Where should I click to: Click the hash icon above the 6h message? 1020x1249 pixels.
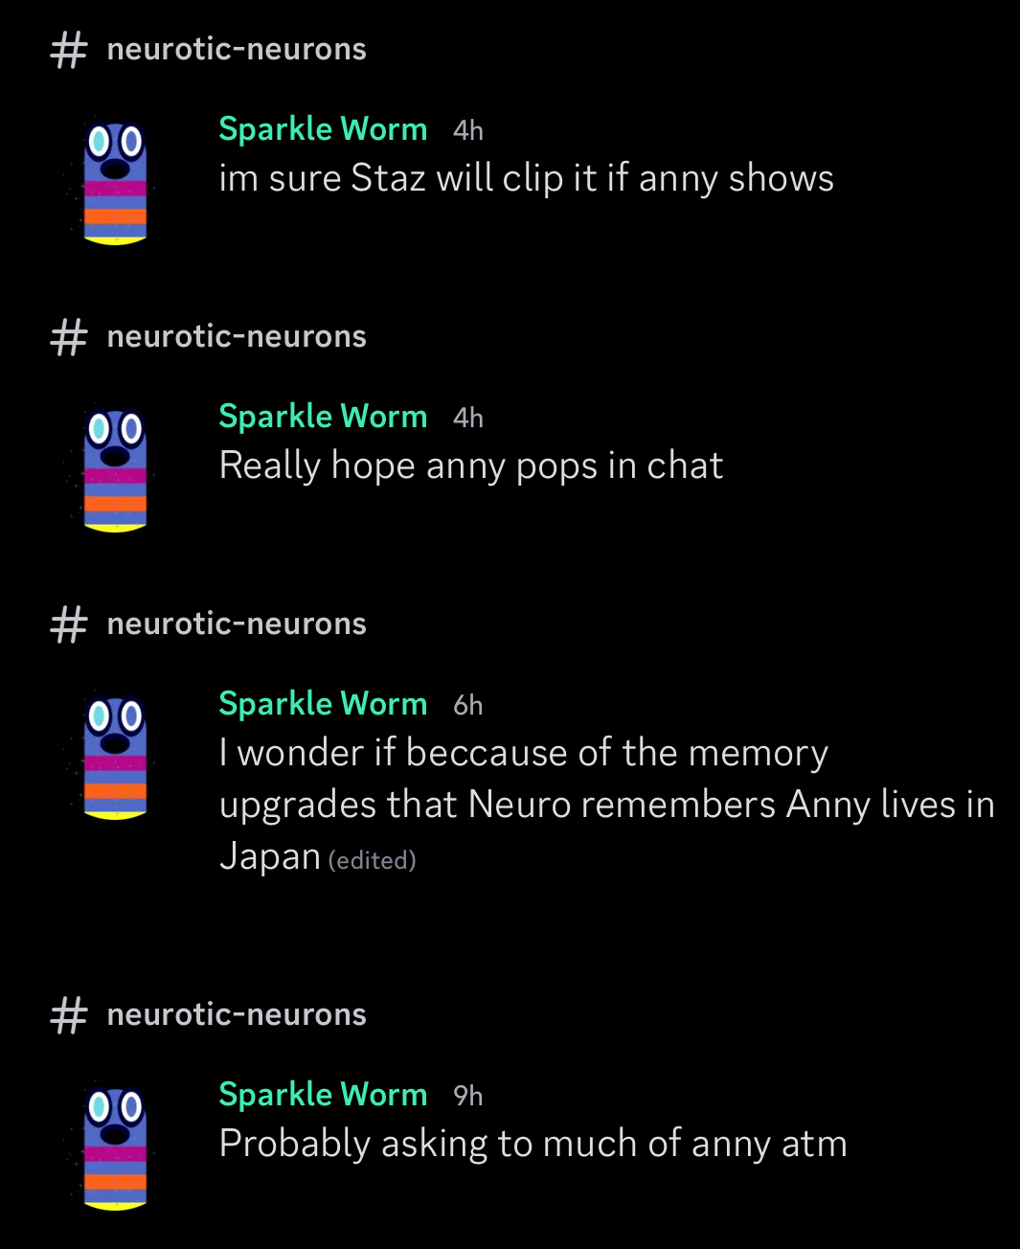[x=68, y=624]
